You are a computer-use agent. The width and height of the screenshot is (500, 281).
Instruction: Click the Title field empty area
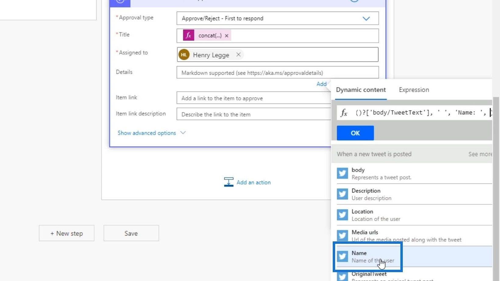click(305, 36)
